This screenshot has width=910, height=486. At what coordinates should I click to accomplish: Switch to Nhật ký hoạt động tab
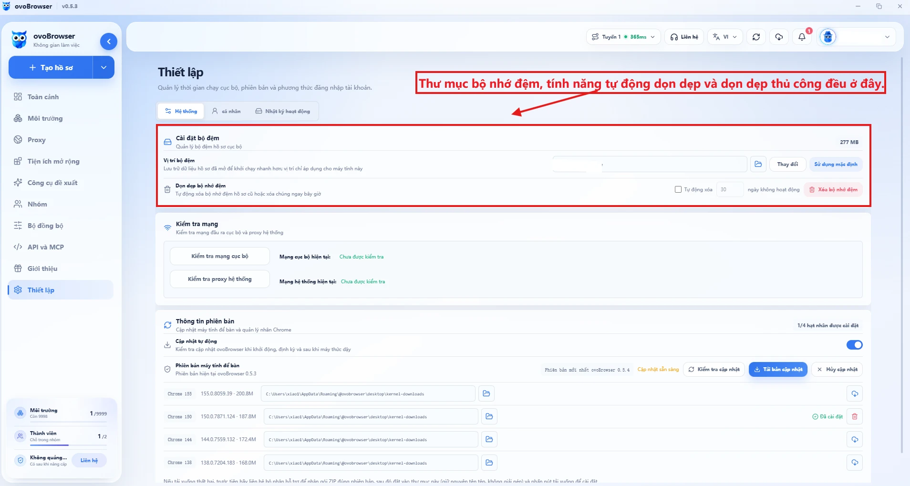[282, 111]
